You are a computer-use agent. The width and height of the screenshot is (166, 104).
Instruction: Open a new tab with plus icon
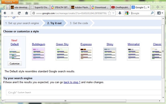[158, 7]
